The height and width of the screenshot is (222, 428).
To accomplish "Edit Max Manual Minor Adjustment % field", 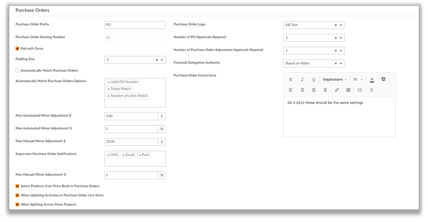I will coord(131,175).
